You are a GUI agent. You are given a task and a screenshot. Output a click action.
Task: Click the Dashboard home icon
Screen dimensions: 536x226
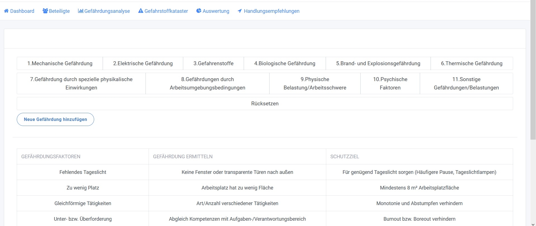click(6, 11)
